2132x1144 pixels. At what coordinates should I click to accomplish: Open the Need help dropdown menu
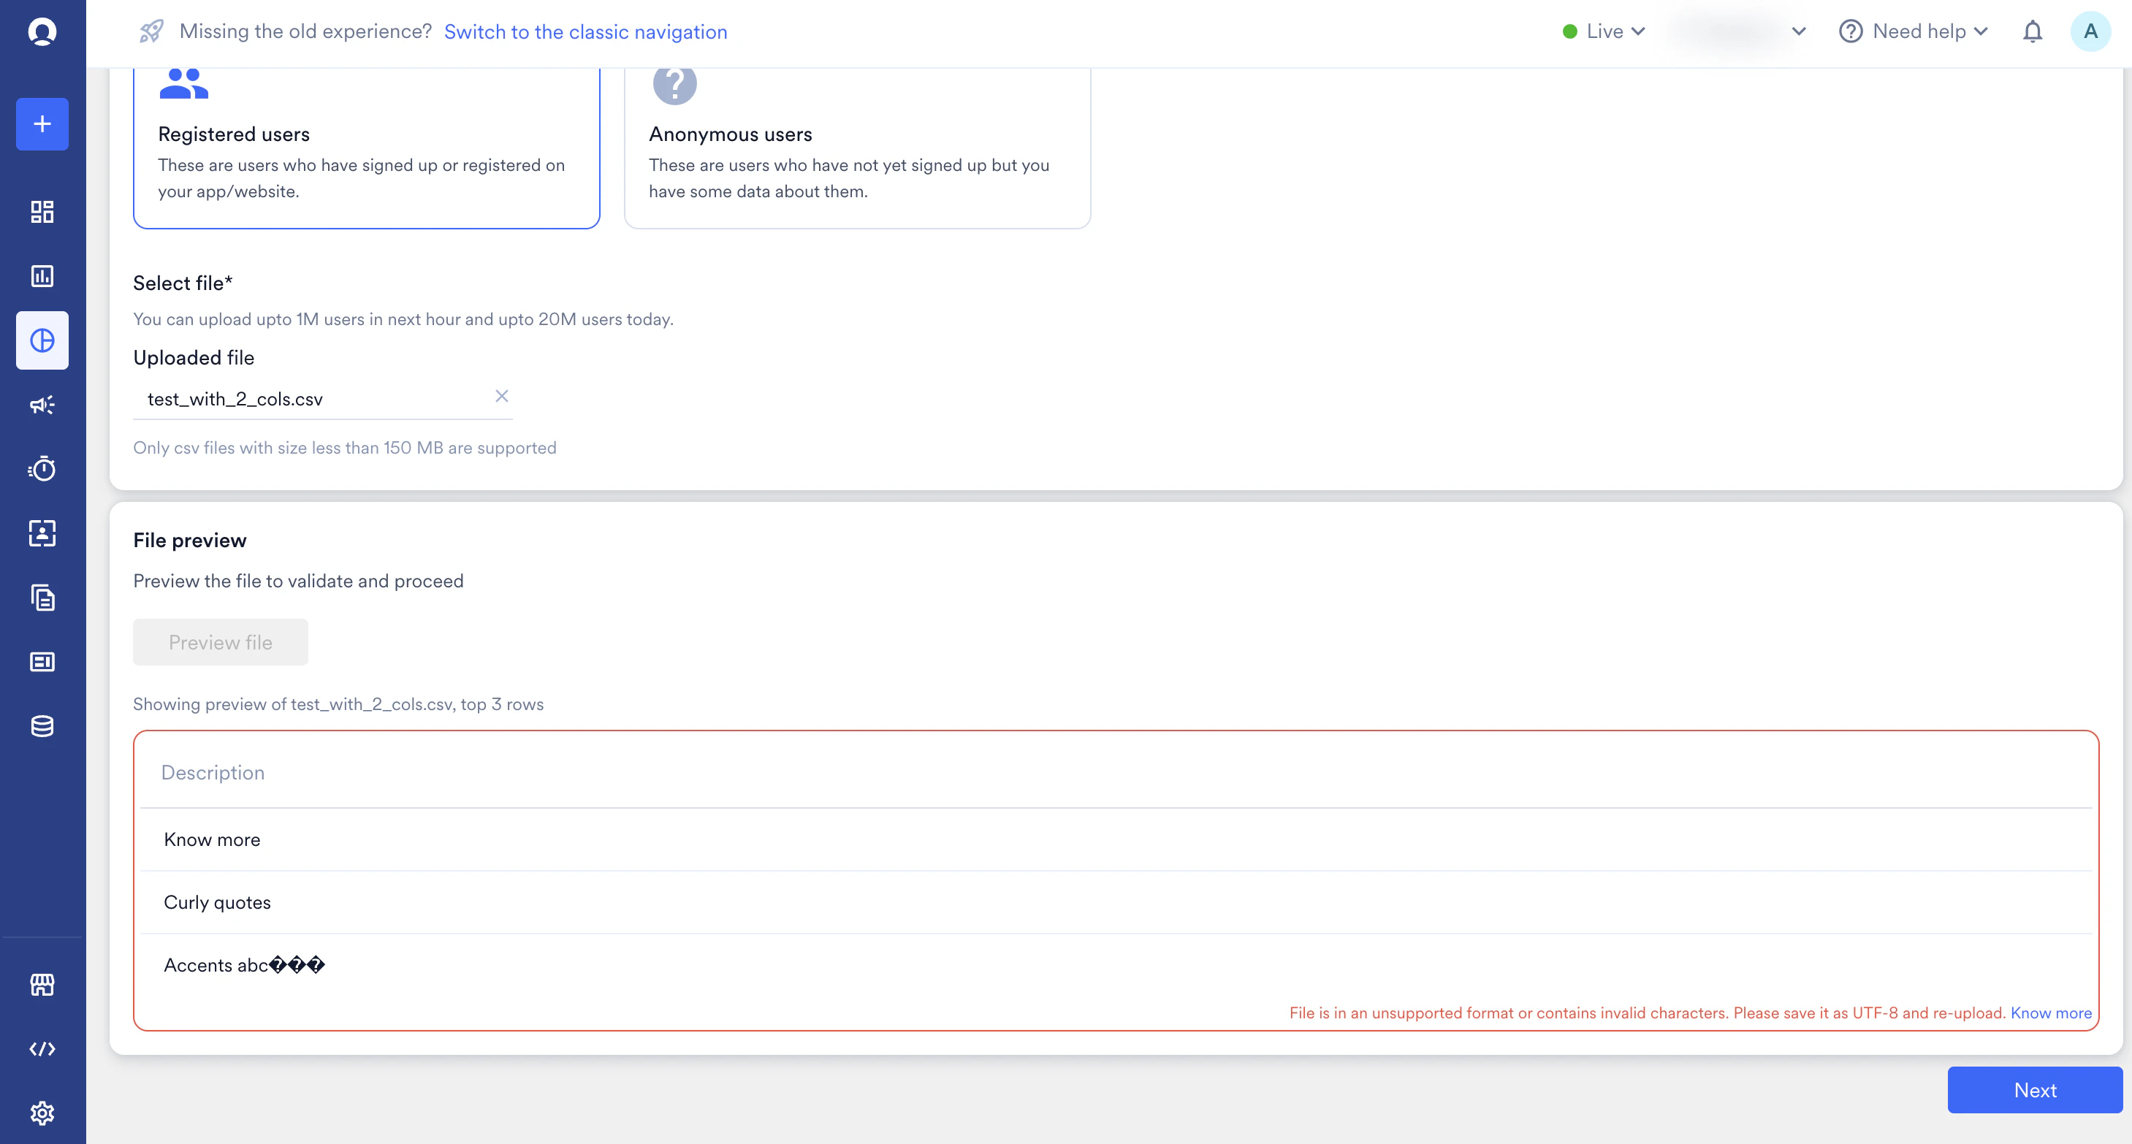point(1914,31)
